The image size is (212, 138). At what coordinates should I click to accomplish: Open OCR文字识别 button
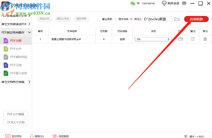[16, 122]
